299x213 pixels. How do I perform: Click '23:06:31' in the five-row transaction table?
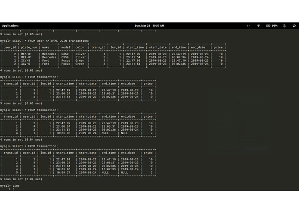point(108,163)
